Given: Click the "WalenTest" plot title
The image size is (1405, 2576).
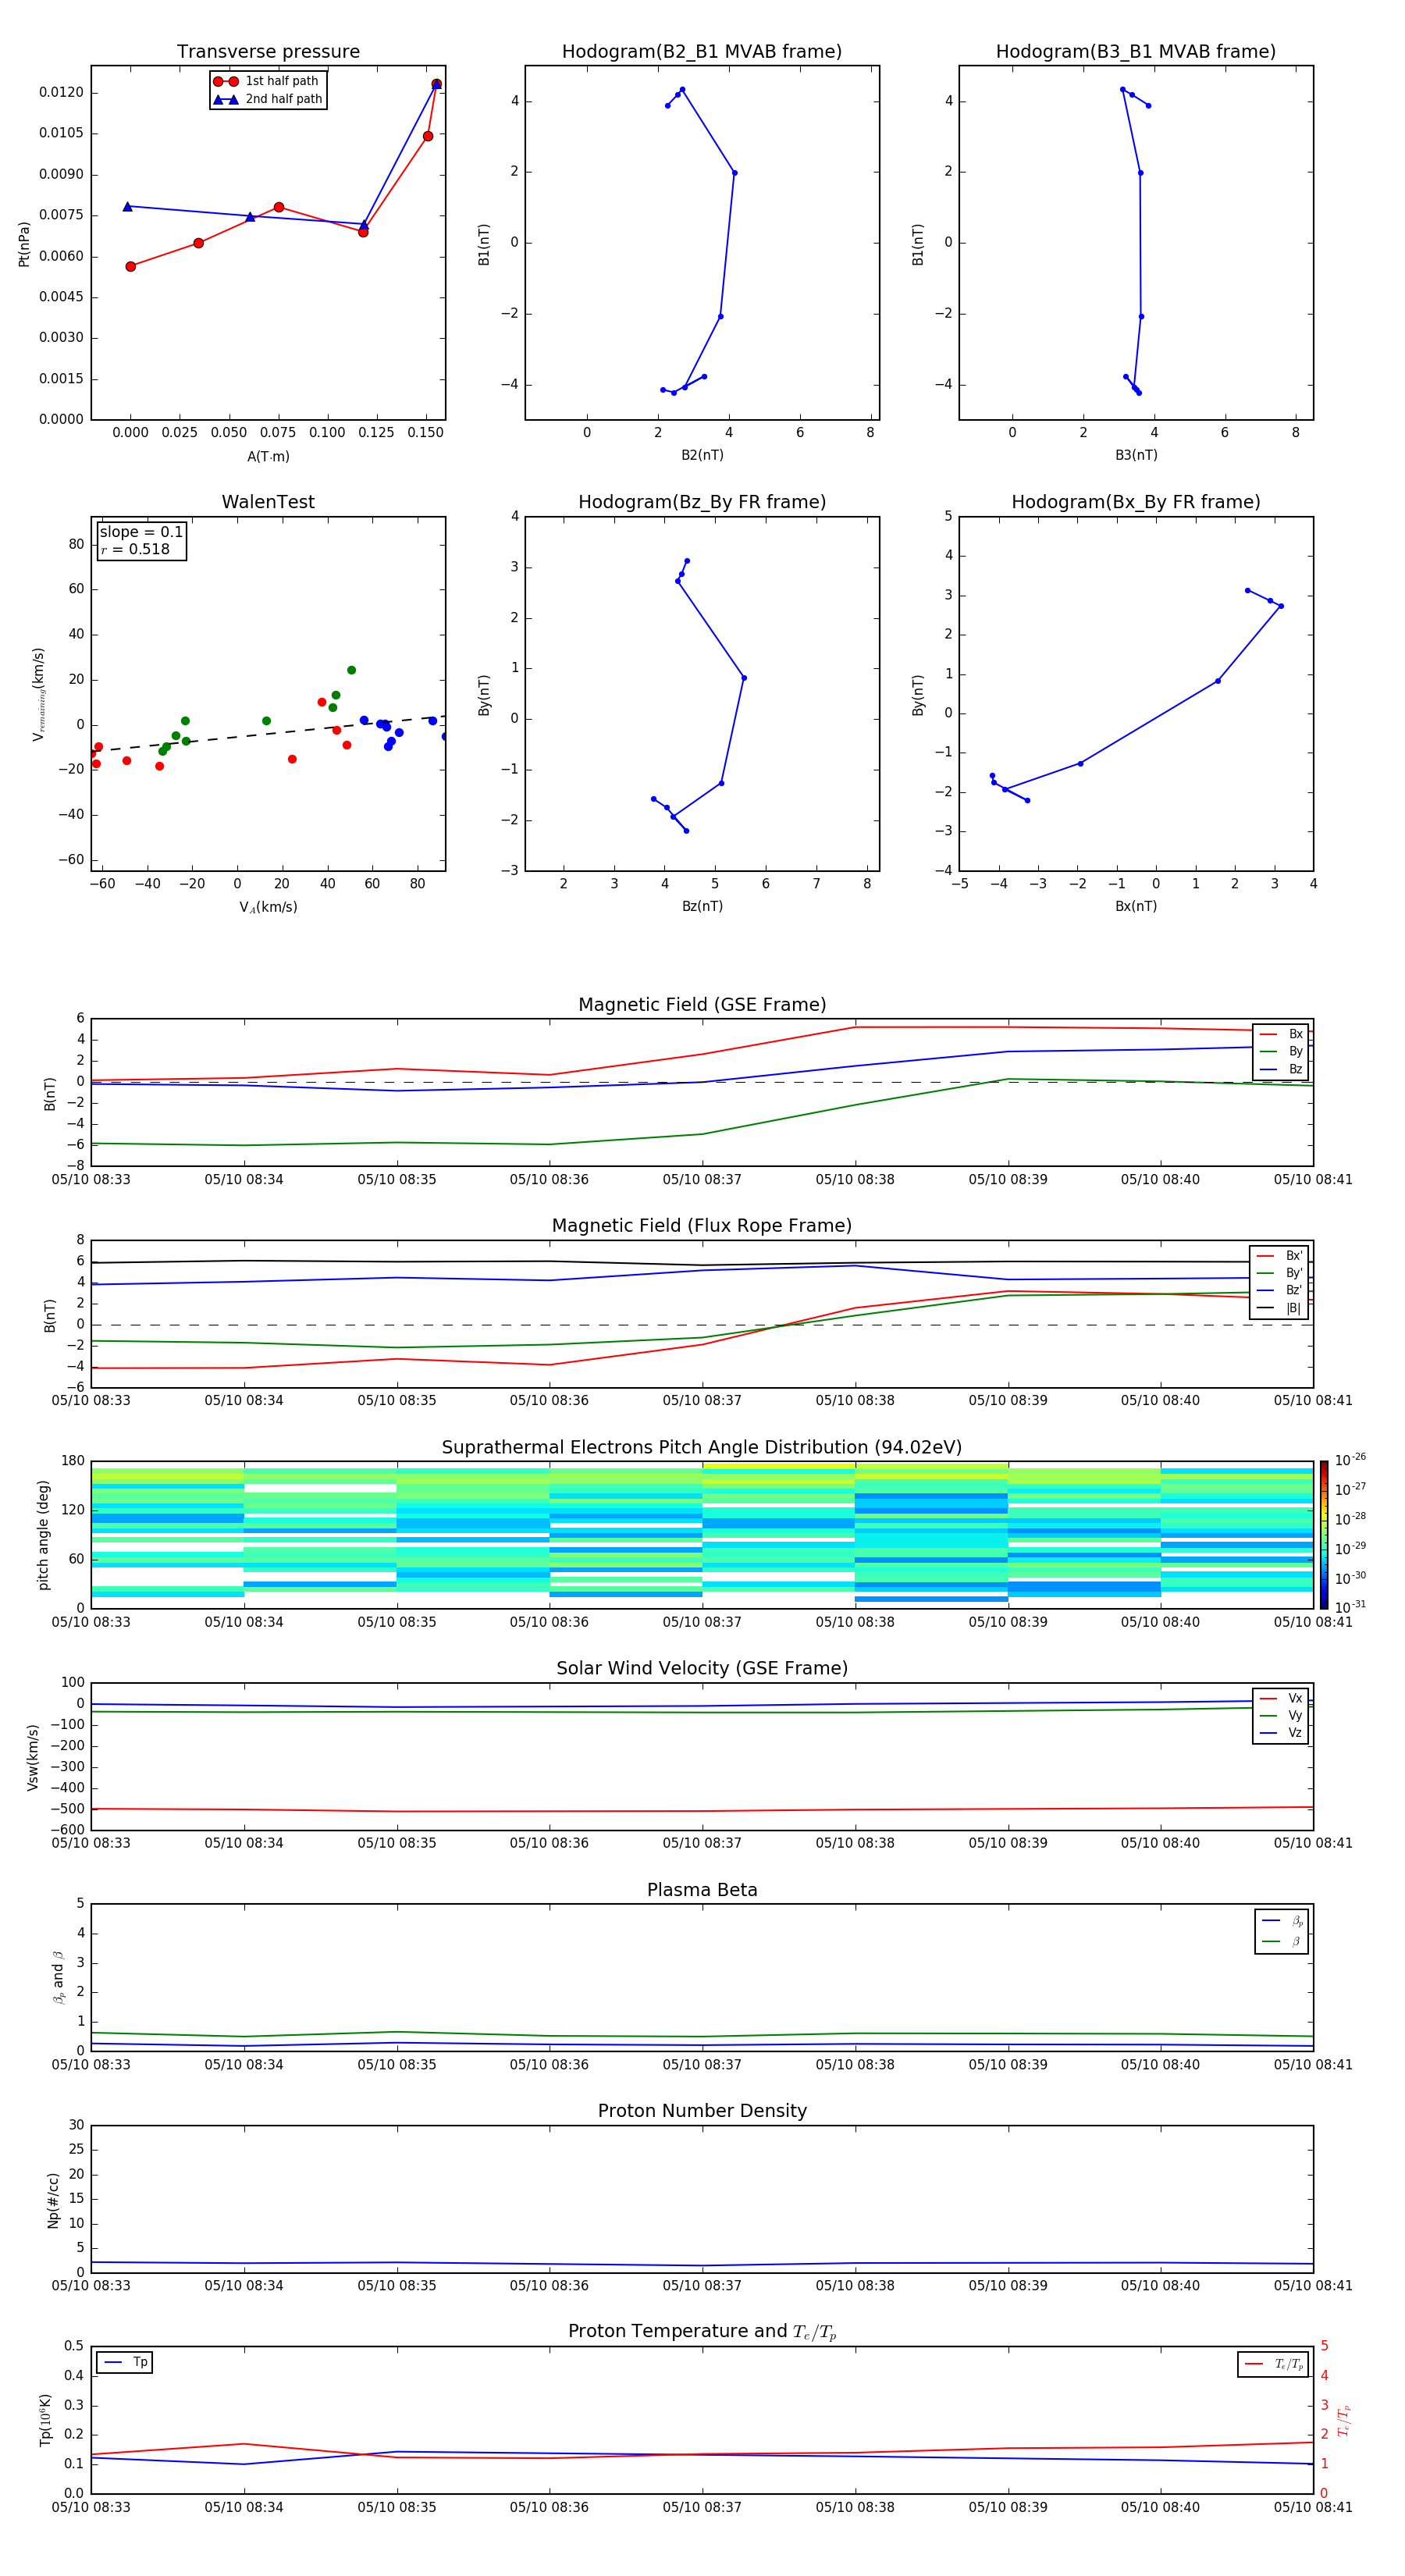Looking at the screenshot, I should [x=268, y=502].
